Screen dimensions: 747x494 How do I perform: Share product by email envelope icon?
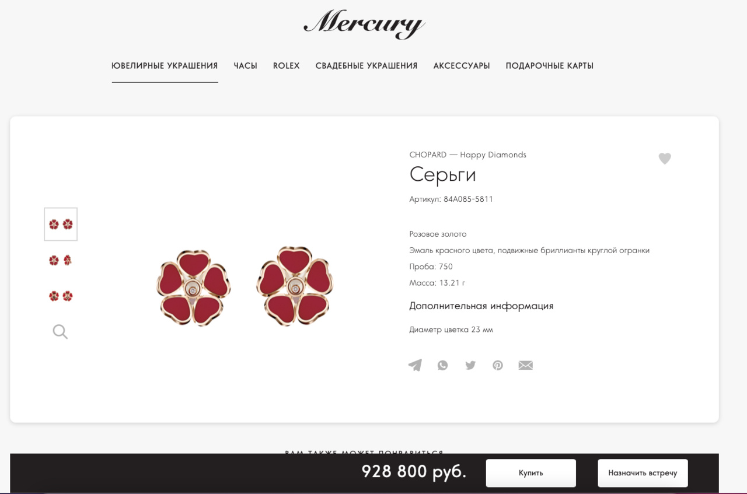[526, 365]
